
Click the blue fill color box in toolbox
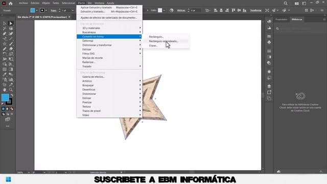(x=5, y=98)
